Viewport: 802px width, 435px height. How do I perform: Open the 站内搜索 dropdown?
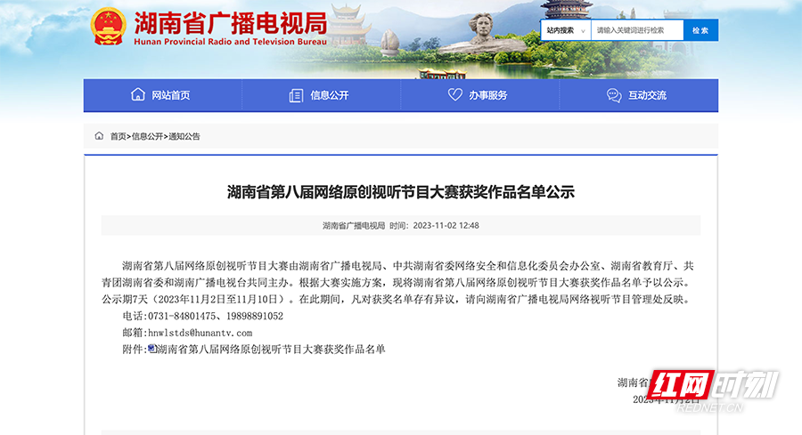pyautogui.click(x=566, y=30)
